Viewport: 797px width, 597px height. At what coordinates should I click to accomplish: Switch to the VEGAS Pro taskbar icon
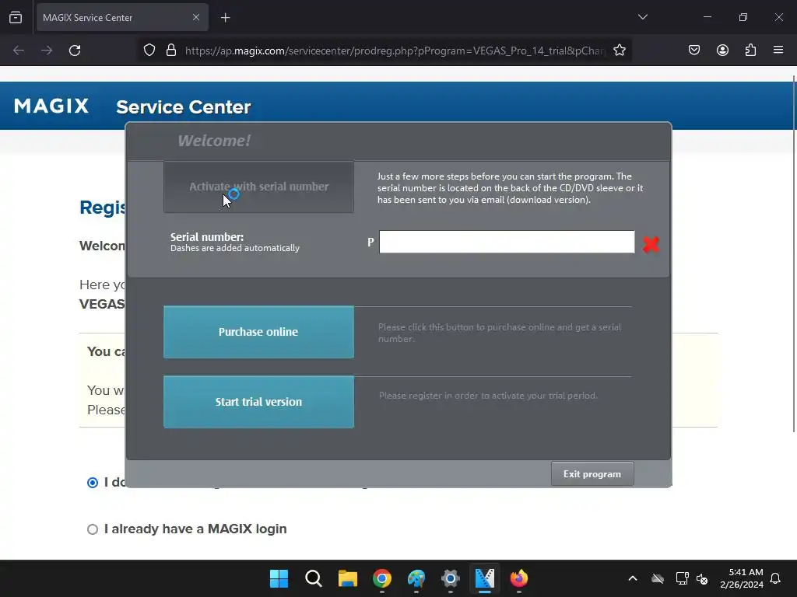coord(484,578)
